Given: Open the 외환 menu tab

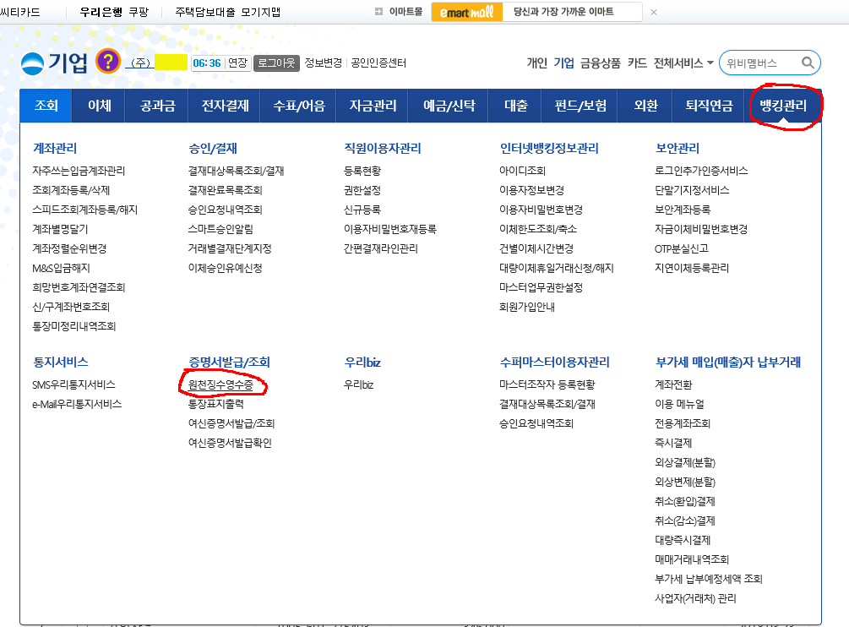Looking at the screenshot, I should 645,106.
